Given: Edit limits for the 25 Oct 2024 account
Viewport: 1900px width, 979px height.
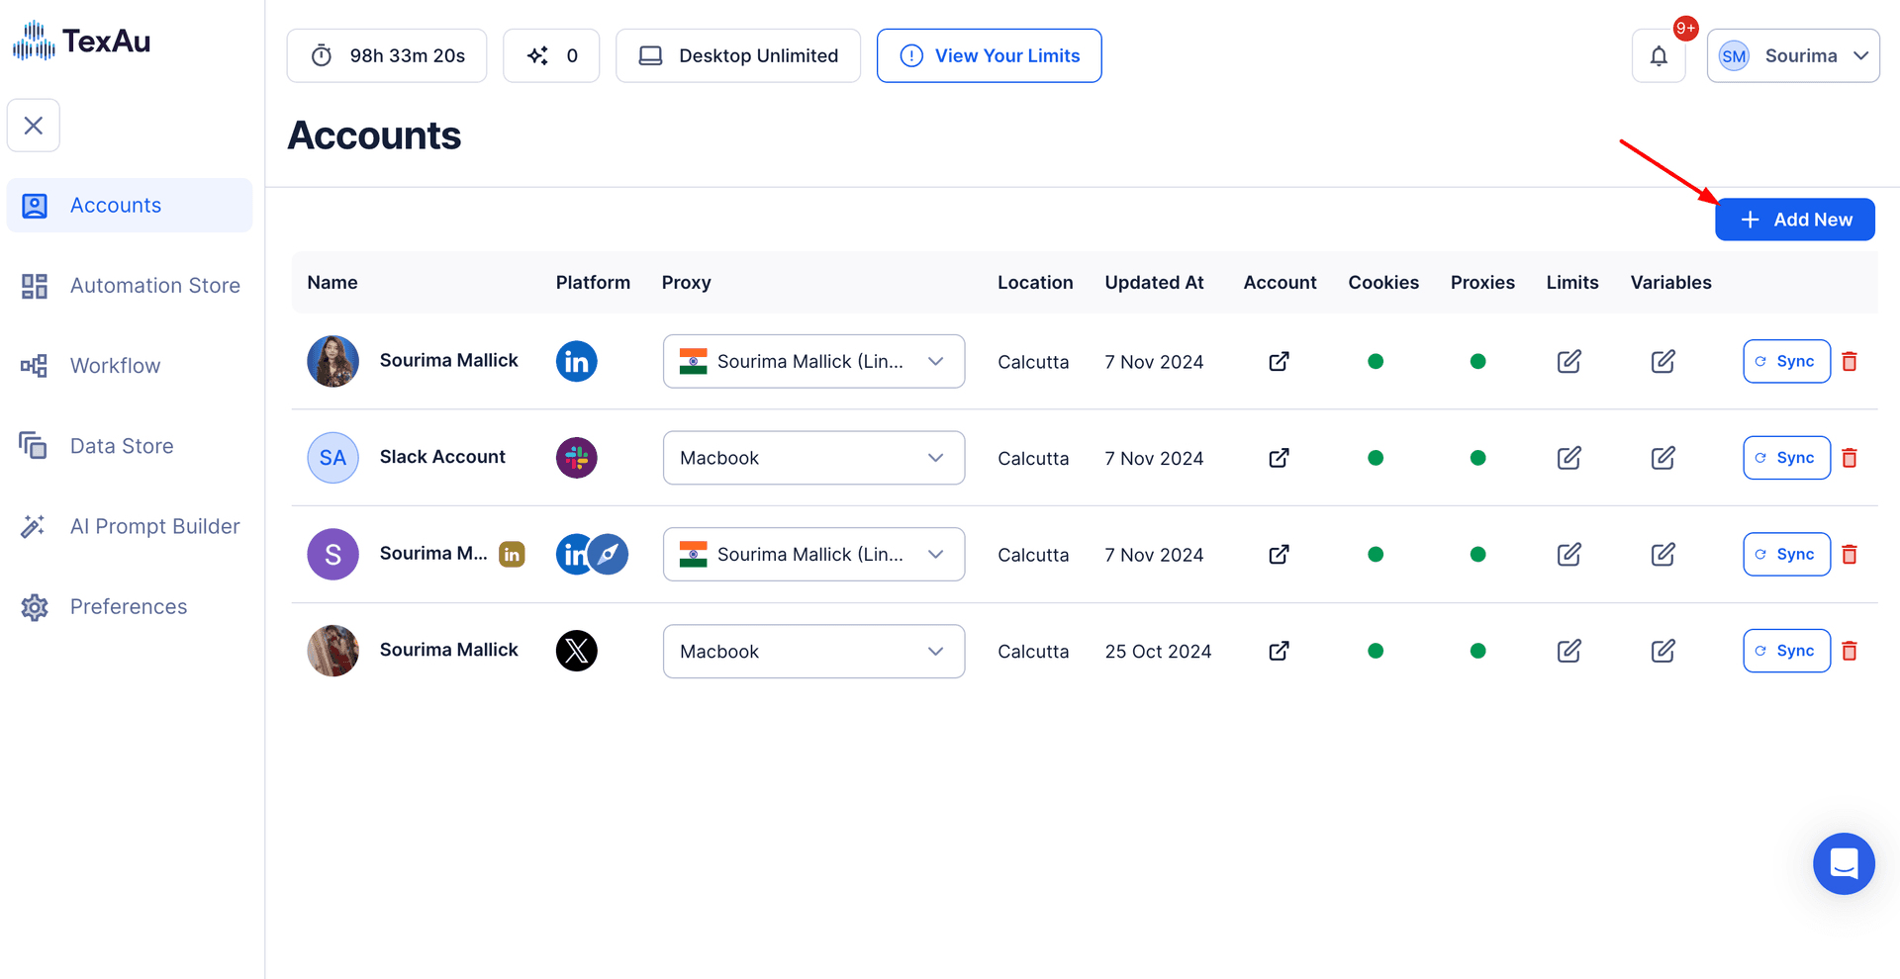Looking at the screenshot, I should [1568, 651].
